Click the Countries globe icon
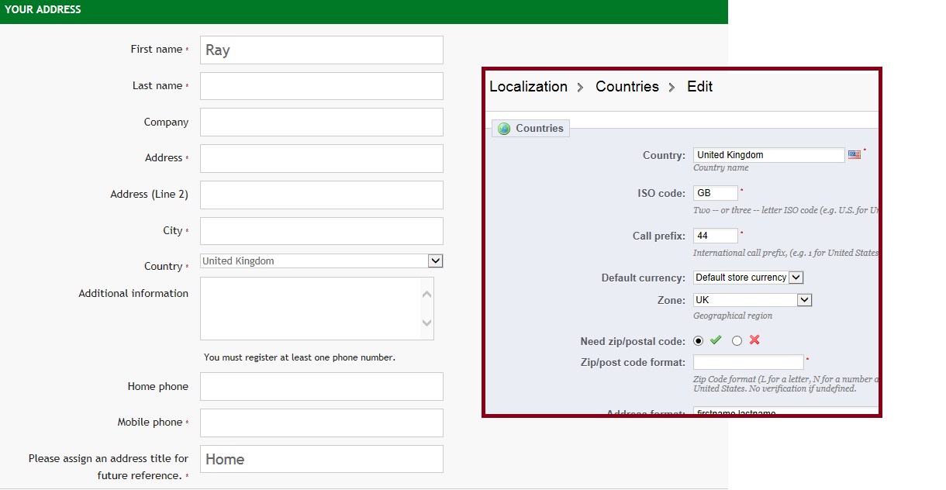946x490 pixels. click(504, 129)
